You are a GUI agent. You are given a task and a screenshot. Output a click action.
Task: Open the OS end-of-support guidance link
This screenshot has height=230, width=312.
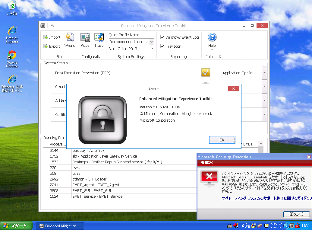pos(267,198)
